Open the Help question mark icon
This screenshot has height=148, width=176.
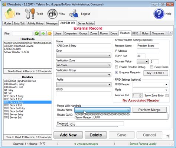[159, 14]
